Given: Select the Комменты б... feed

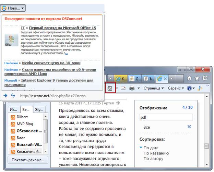Looking at the screenshot, I should click(x=26, y=152).
